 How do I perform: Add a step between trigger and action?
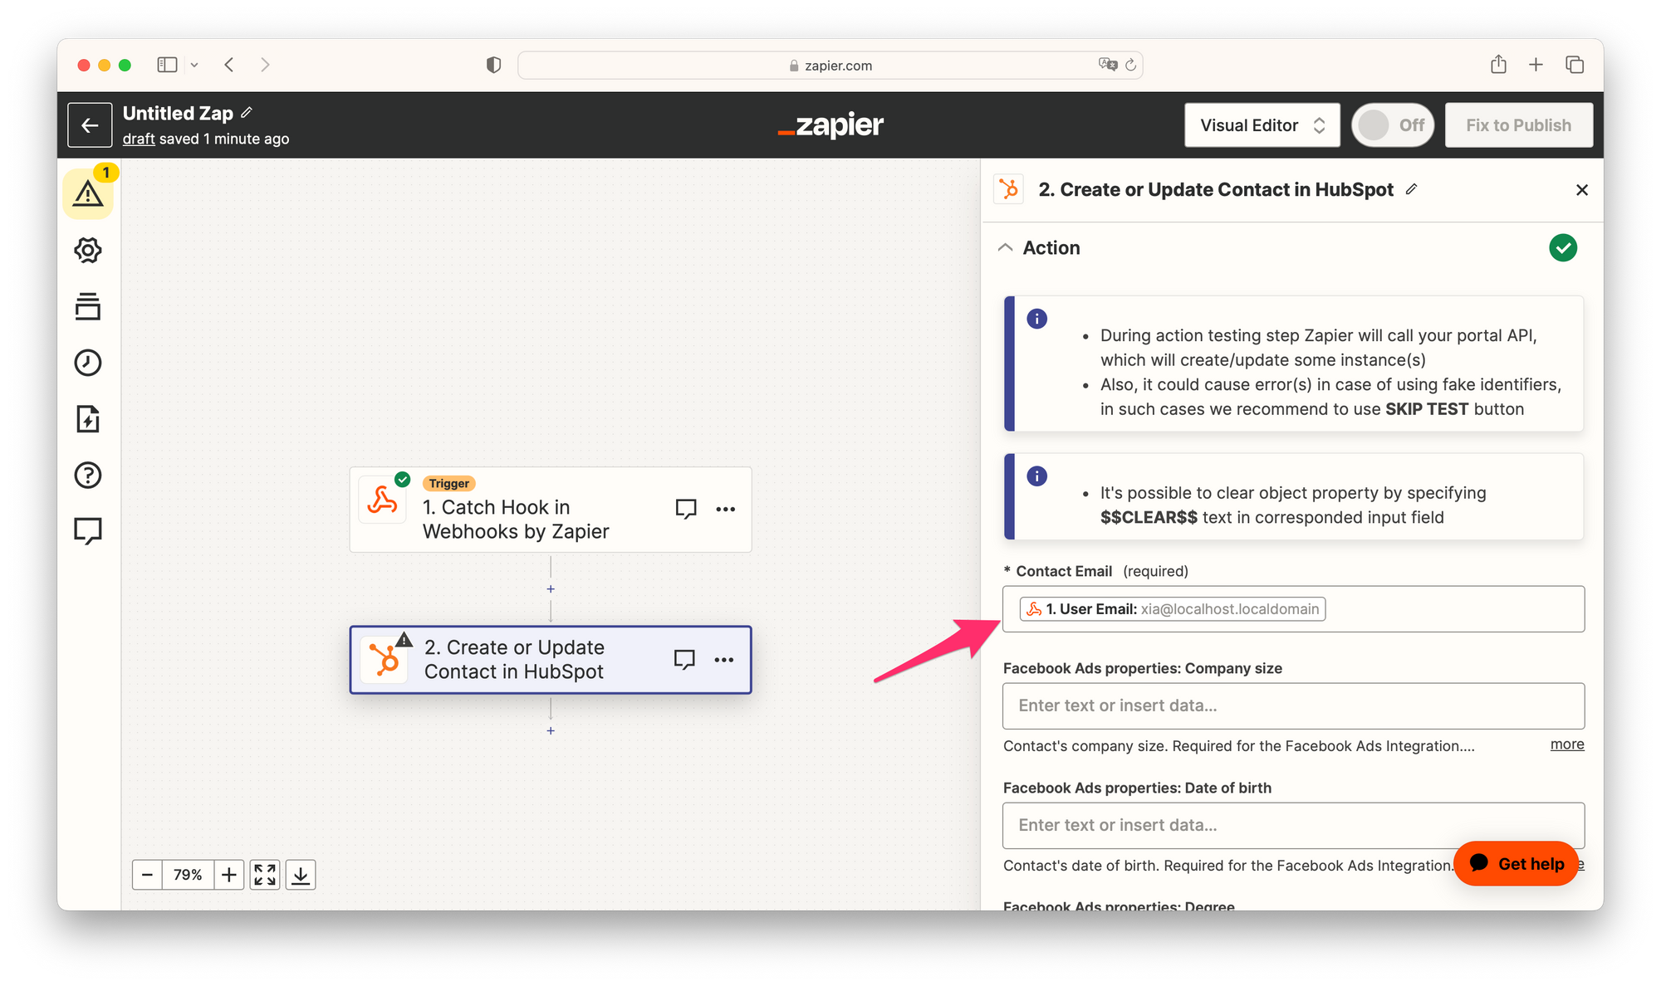[x=551, y=589]
